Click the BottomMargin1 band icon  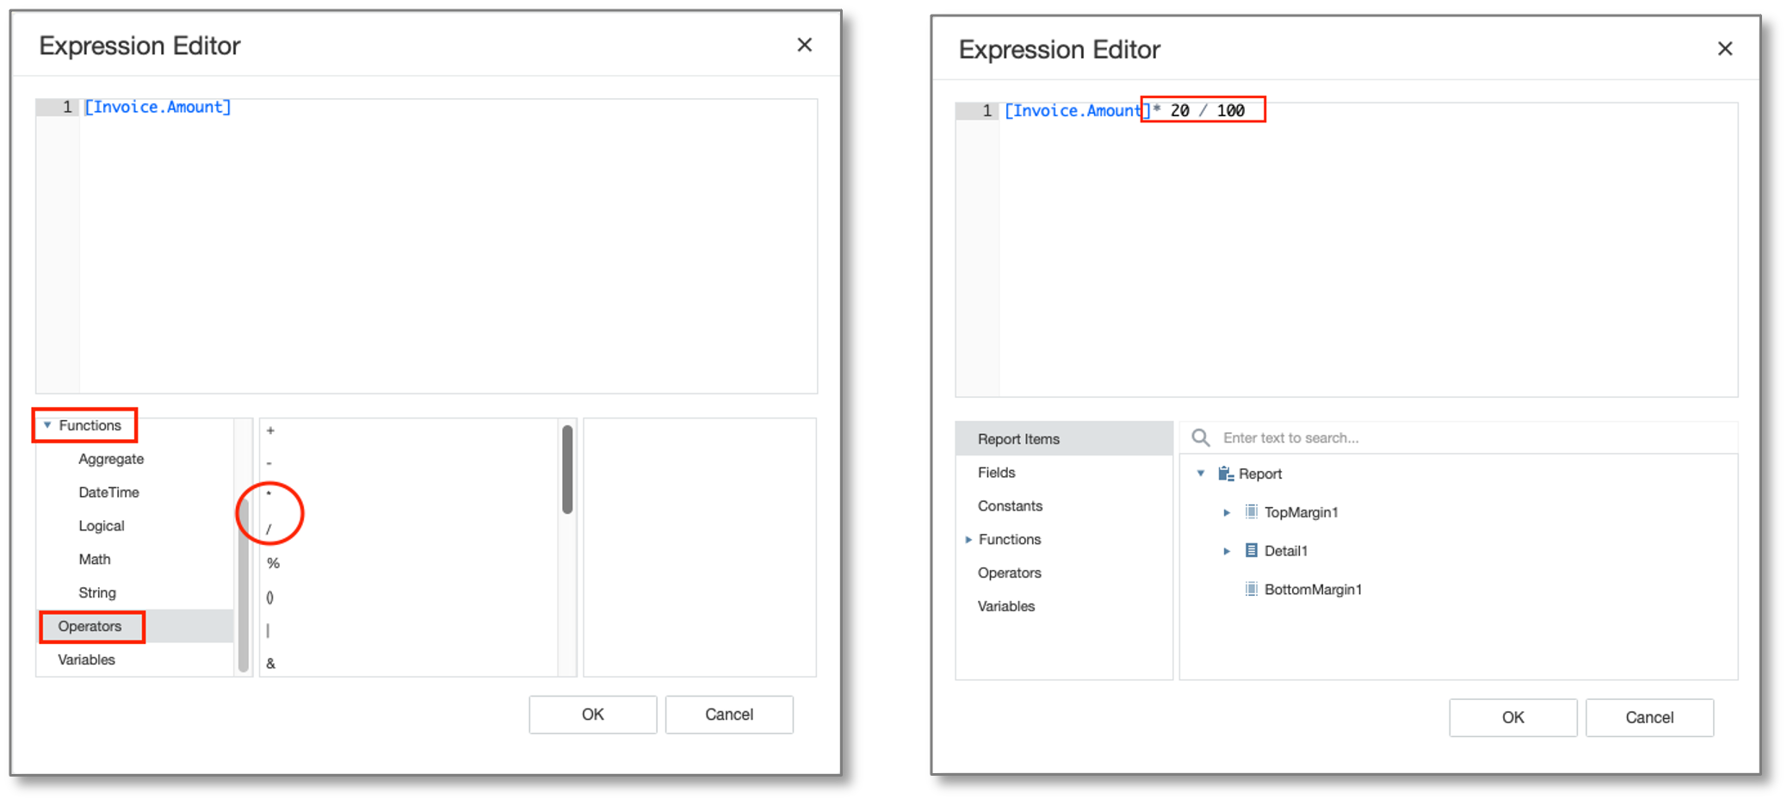[x=1249, y=589]
